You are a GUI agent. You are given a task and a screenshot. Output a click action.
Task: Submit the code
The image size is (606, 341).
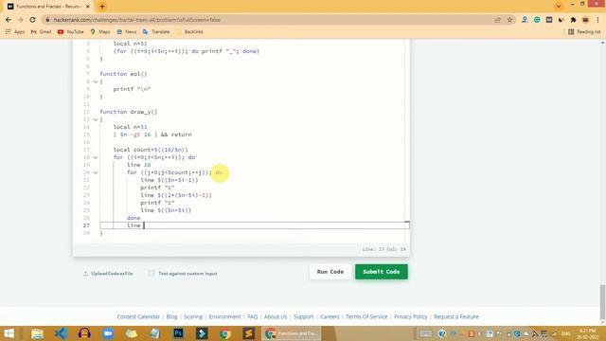[381, 272]
